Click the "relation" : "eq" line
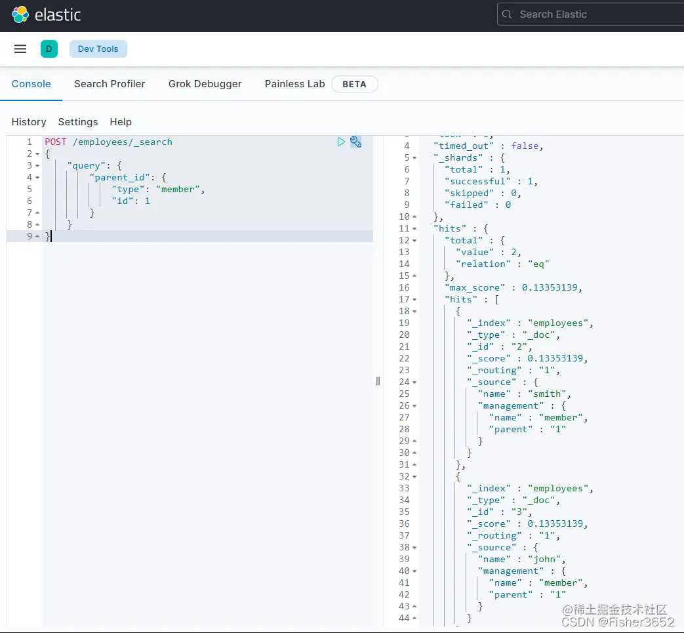684x633 pixels. [x=502, y=264]
